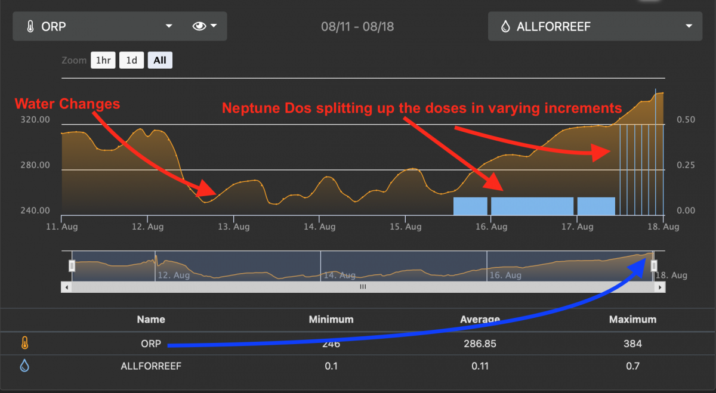Click the Name column header
This screenshot has width=716, height=393.
coord(151,320)
